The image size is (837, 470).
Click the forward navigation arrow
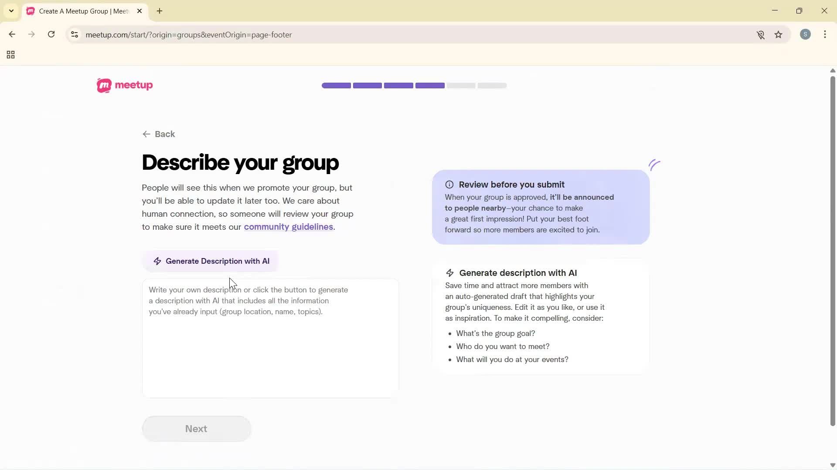(31, 34)
